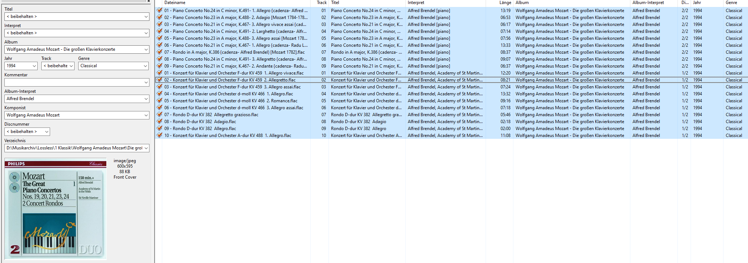Expand the Komponist dropdown arrow
Viewport: 748px width, 263px height.
point(146,115)
